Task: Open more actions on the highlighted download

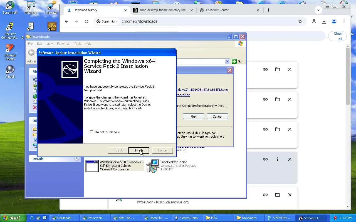Action: pyautogui.click(x=278, y=159)
